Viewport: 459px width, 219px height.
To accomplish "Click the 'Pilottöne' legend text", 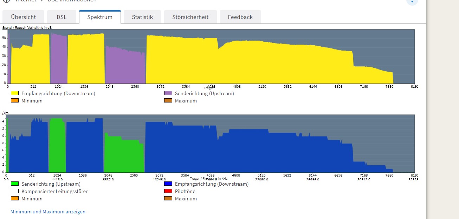I will pos(185,191).
